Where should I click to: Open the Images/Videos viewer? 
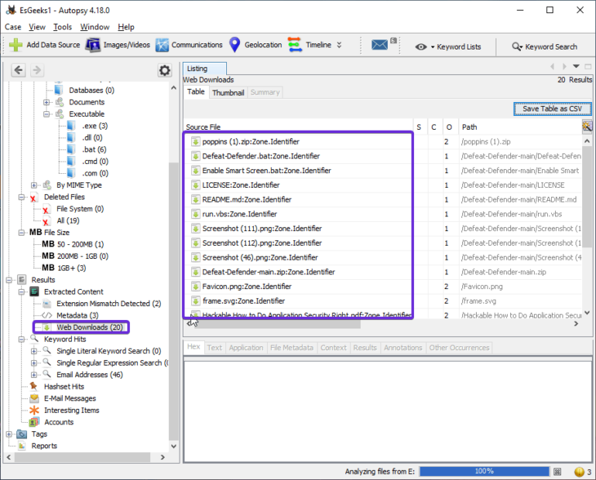click(x=93, y=45)
